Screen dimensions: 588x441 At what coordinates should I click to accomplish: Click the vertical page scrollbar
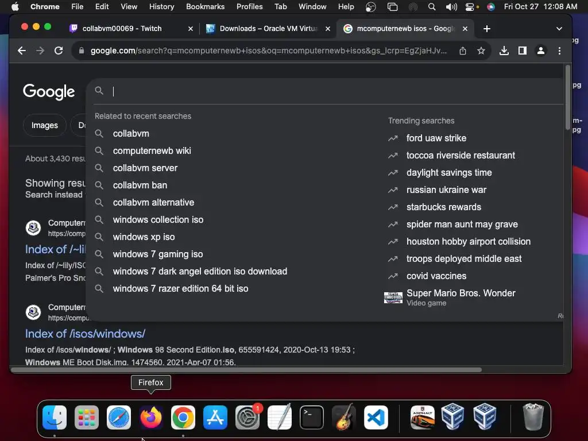[x=568, y=98]
